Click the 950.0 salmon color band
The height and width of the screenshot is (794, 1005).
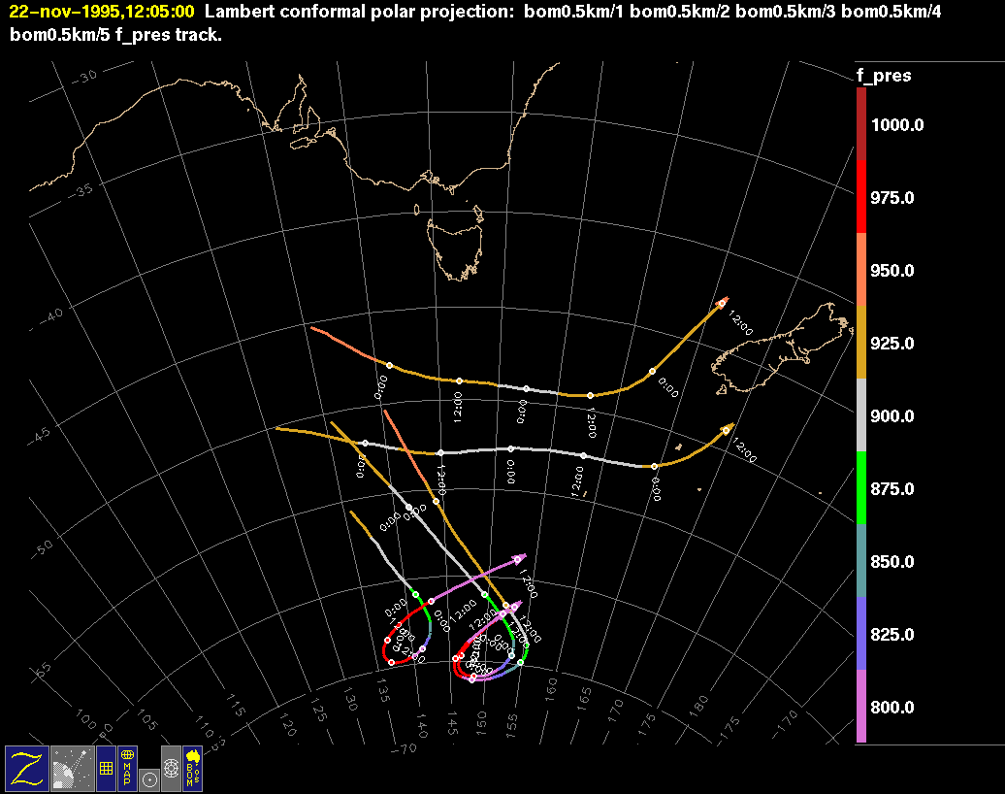(861, 270)
